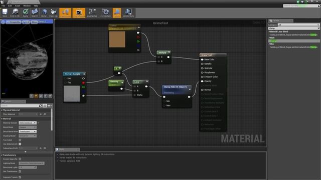321x180 pixels.
Task: Click the Texture Sample preview thumbnail
Action: coord(72,93)
